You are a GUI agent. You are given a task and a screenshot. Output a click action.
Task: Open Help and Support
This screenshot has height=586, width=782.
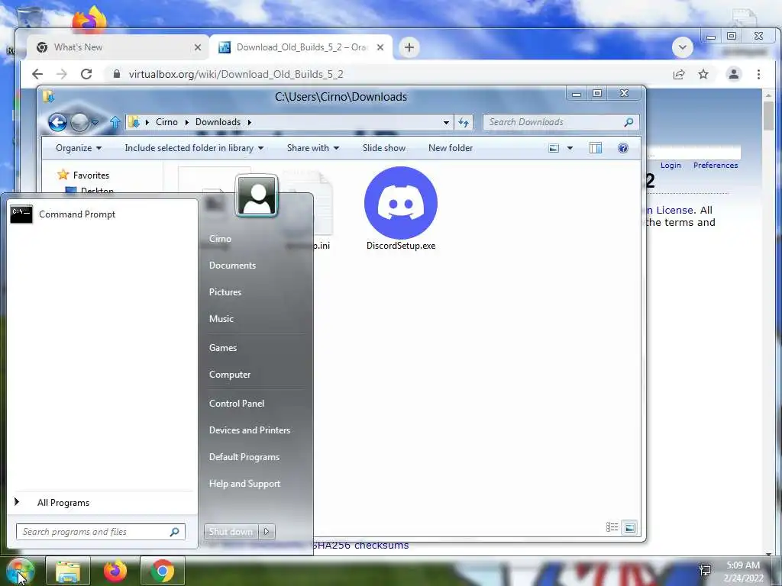[244, 484]
